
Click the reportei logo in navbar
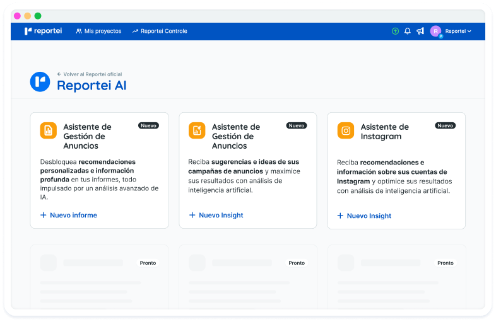coord(43,31)
